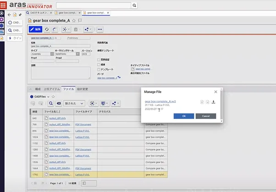Image resolution: width=276 pixels, height=192 pixels.
Task: Open the タイプ Assembly dropdown button
Action: 52,54
